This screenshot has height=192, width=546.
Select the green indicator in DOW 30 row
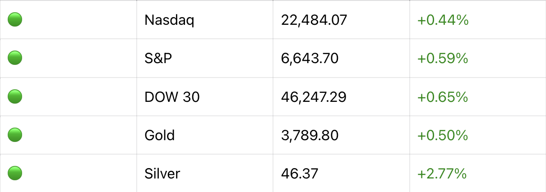click(15, 96)
